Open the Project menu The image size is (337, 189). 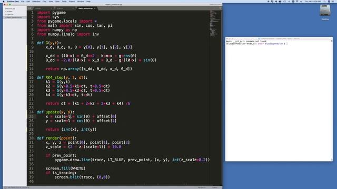[72, 1]
